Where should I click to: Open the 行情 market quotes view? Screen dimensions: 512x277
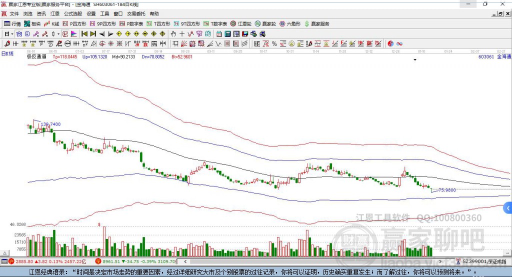12,24
